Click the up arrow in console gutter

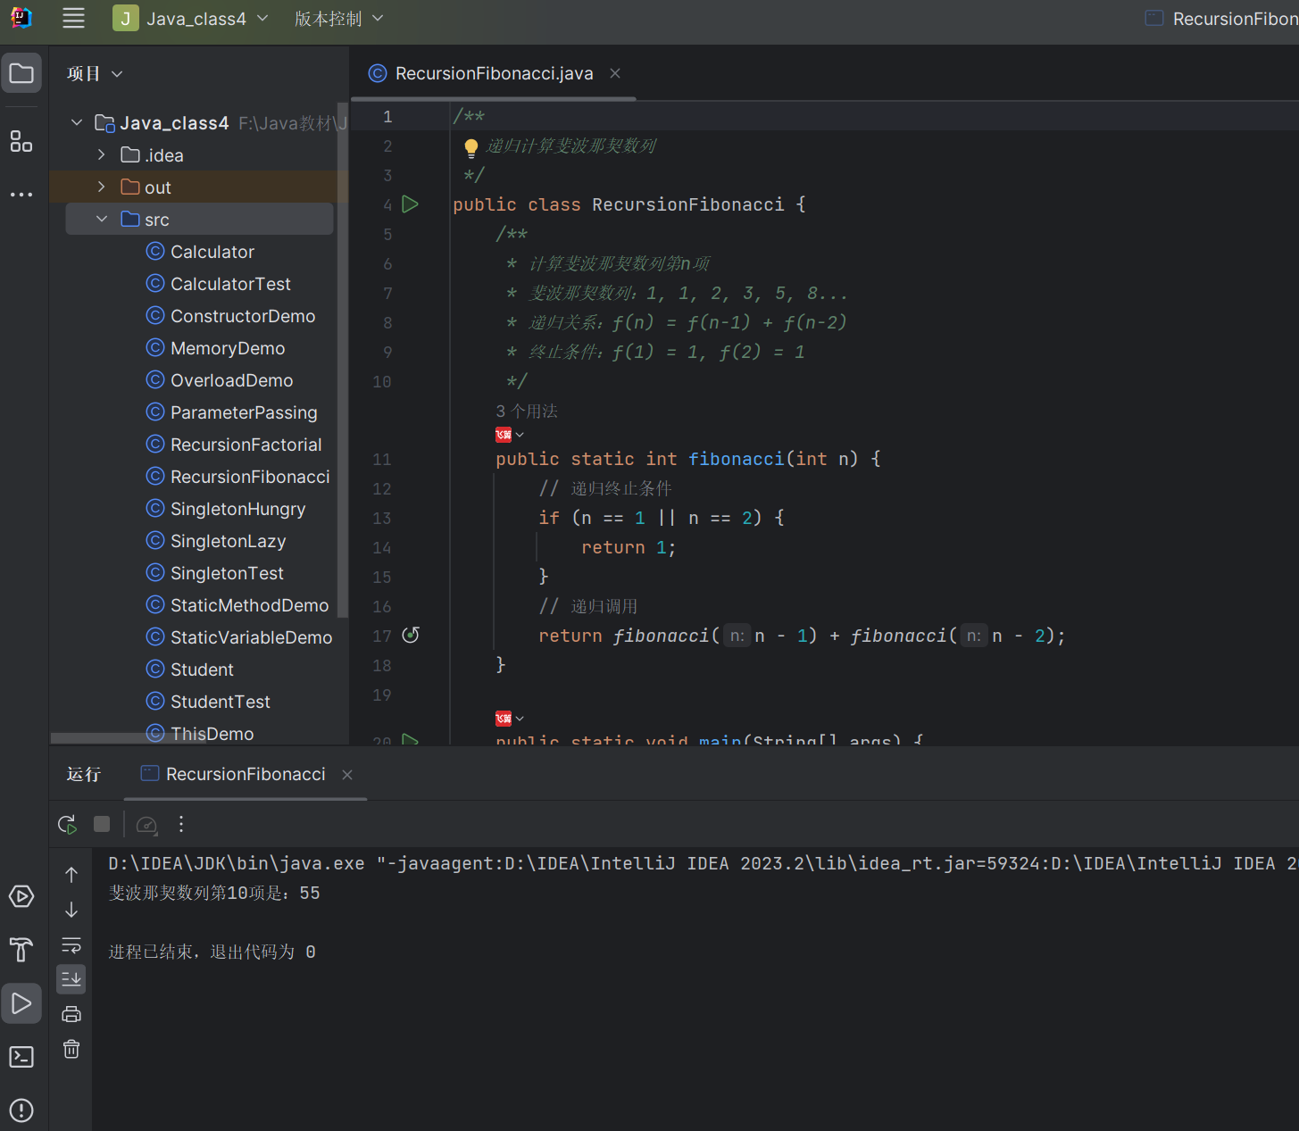pyautogui.click(x=71, y=875)
